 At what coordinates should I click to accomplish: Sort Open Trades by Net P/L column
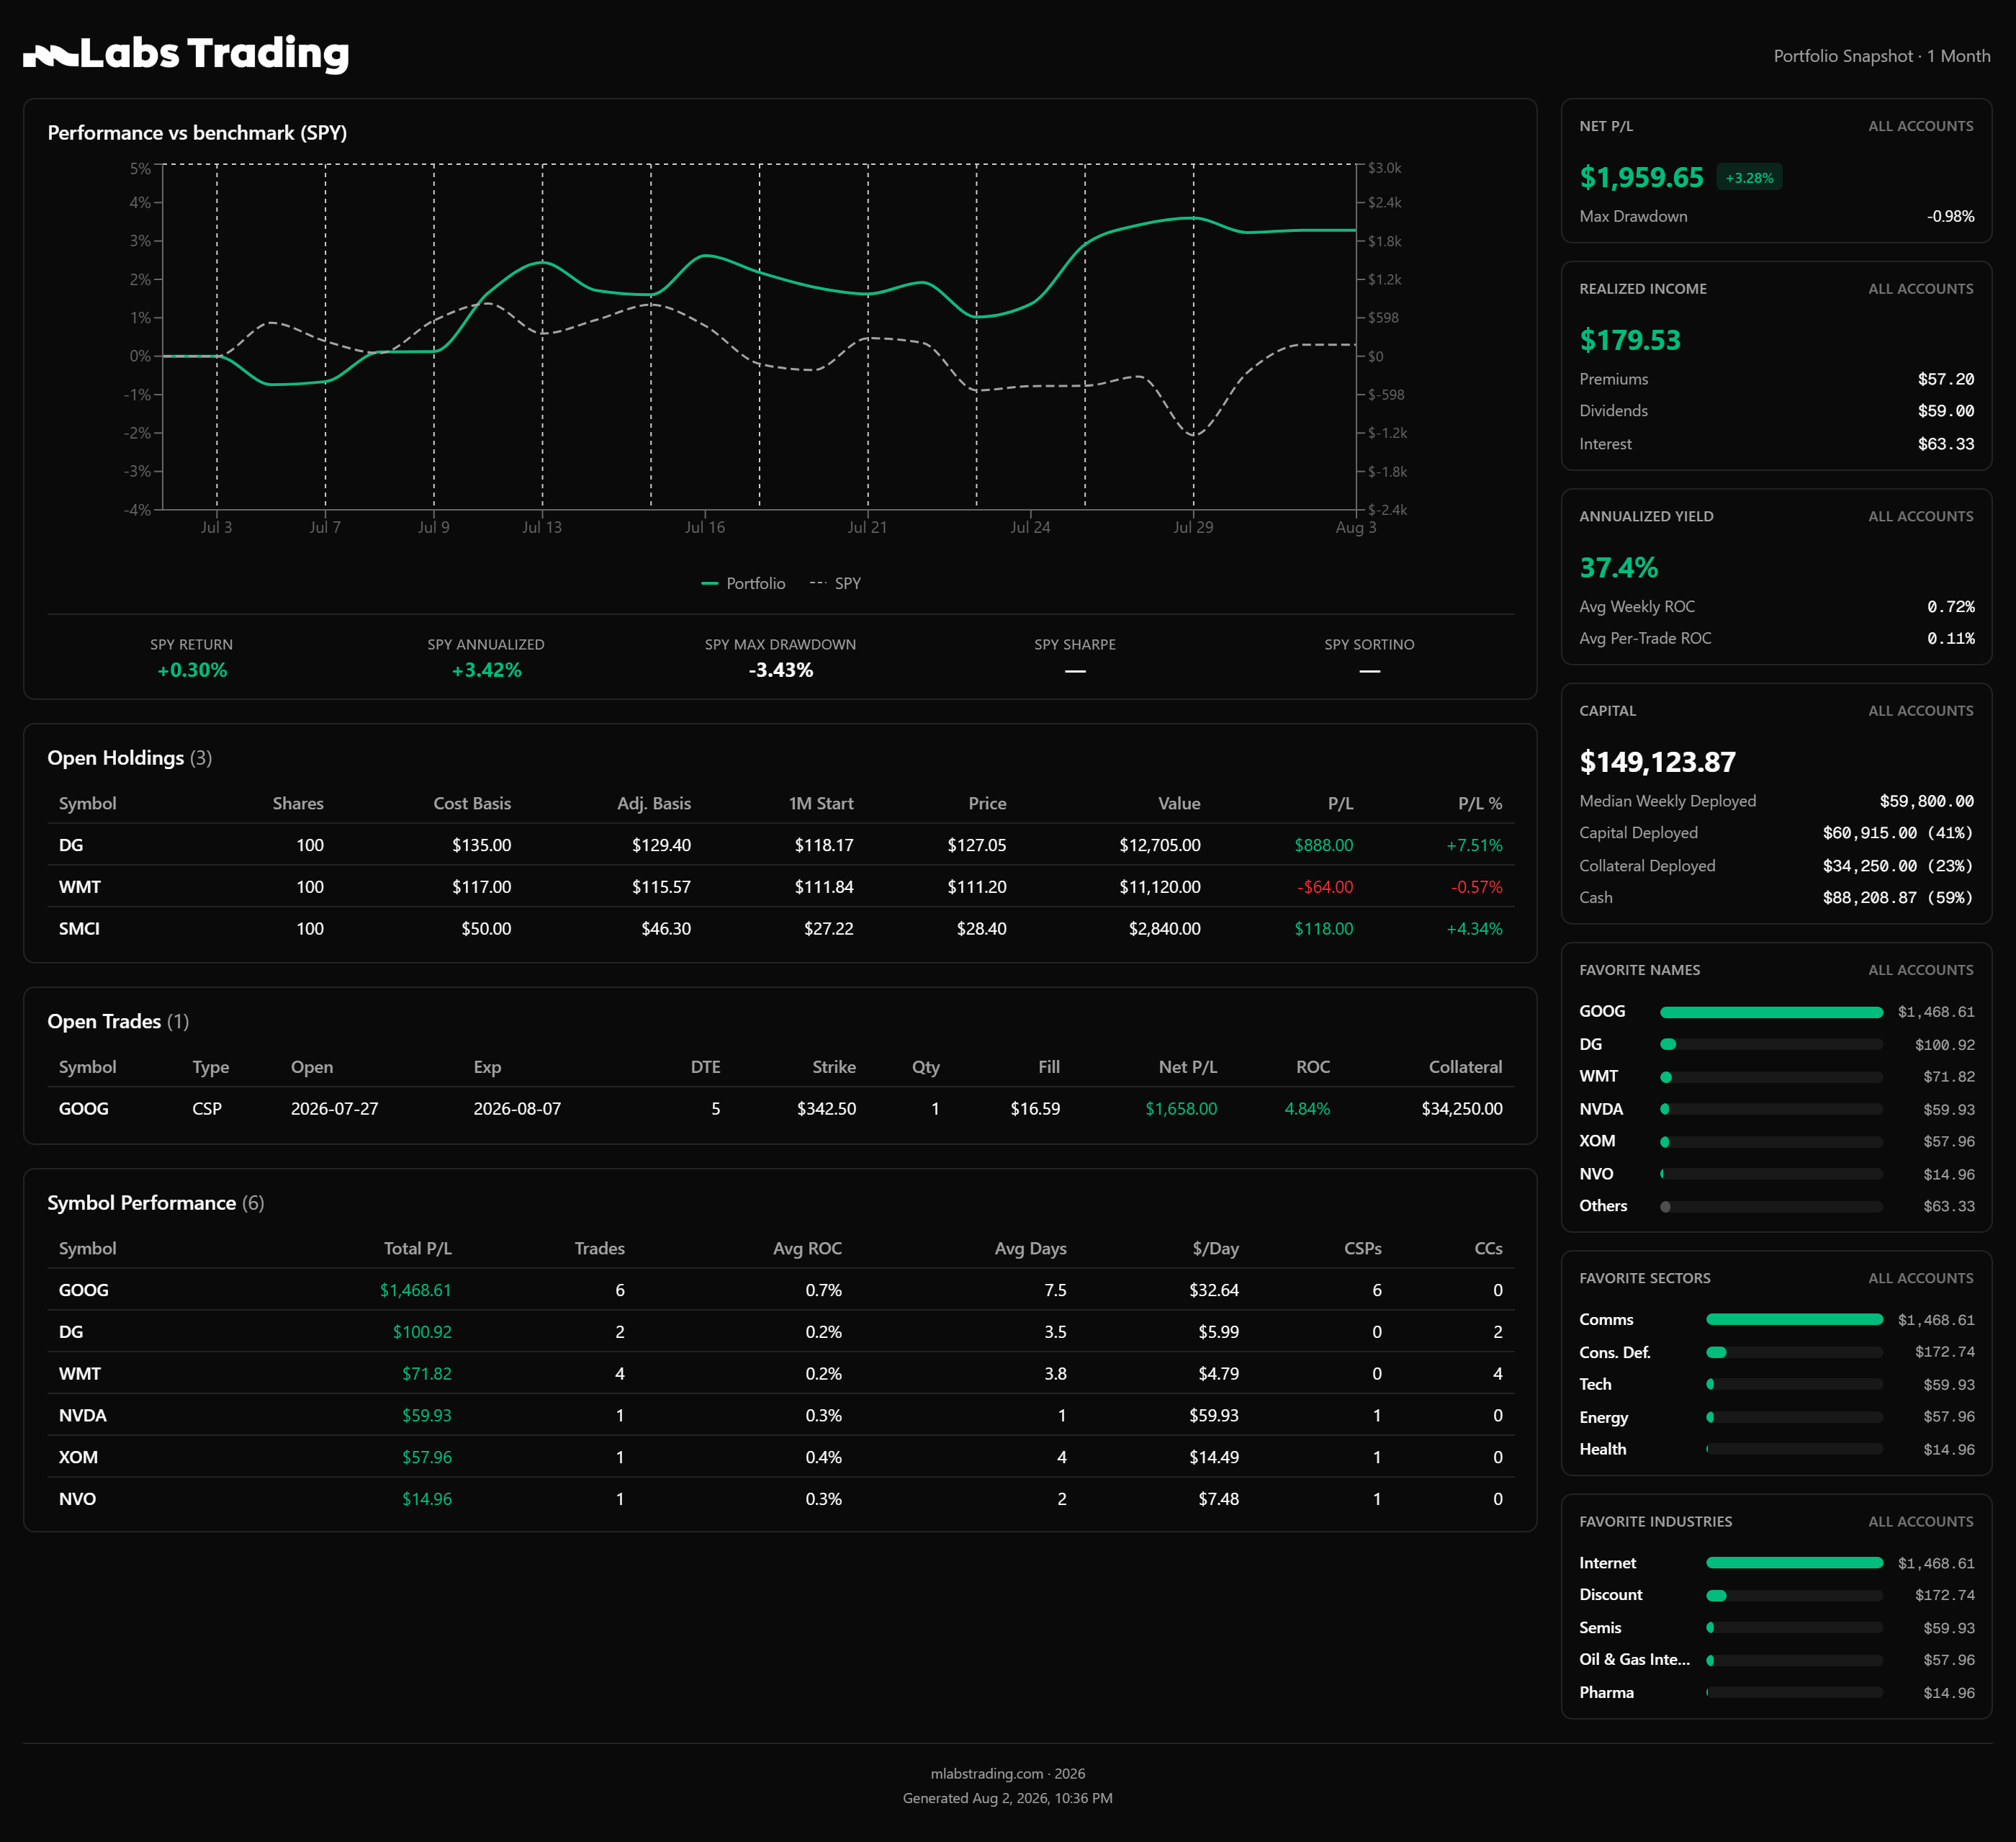1188,1068
